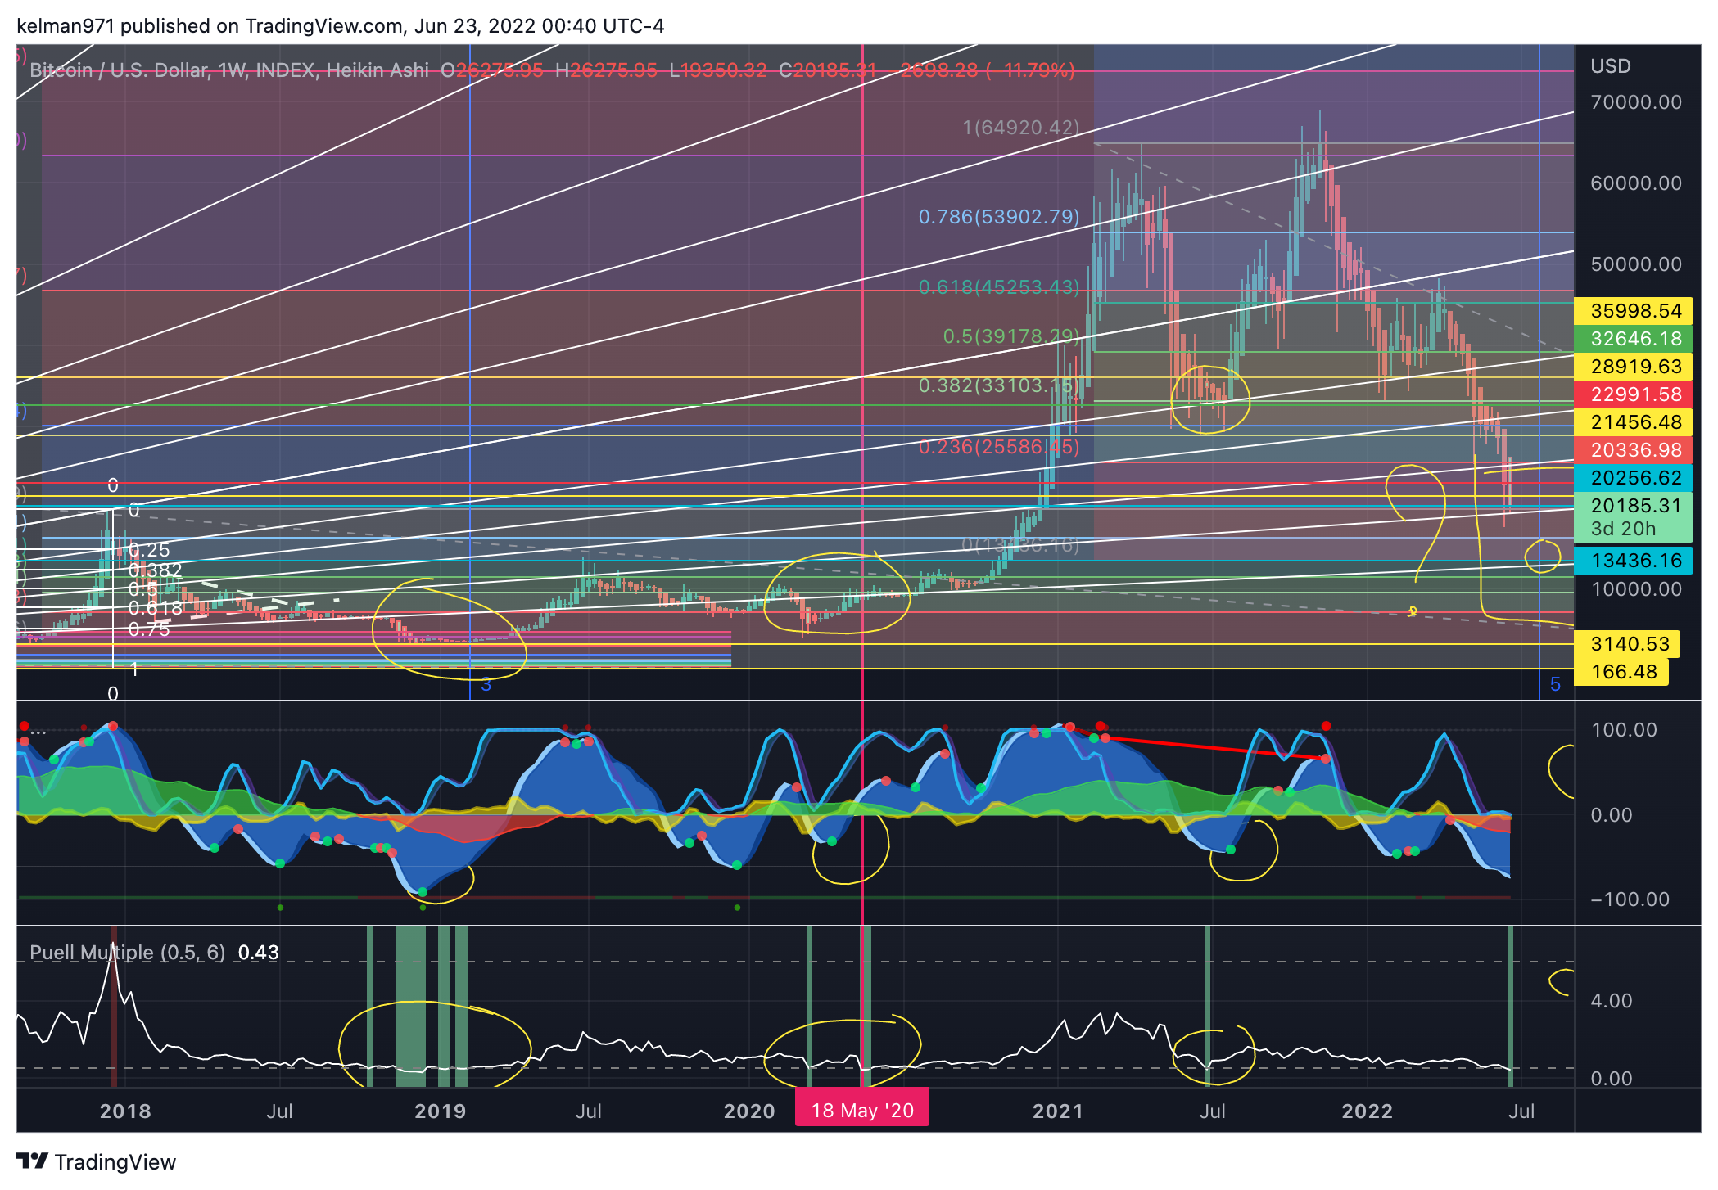Click the blue wave number 3 label
This screenshot has height=1190, width=1718.
(x=486, y=685)
